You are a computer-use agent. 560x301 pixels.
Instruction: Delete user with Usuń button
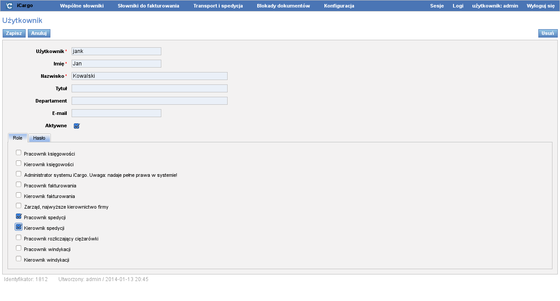pyautogui.click(x=548, y=33)
